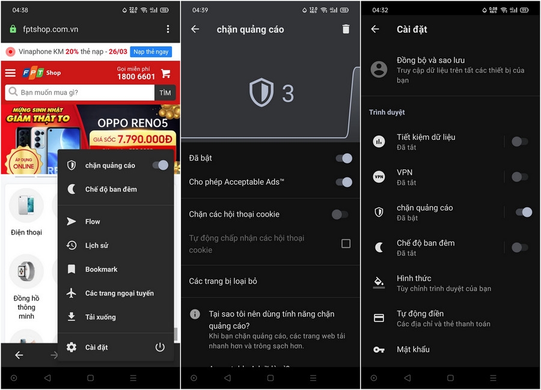Open Mật khẩu via the key icon
The height and width of the screenshot is (390, 541).
tap(415, 349)
